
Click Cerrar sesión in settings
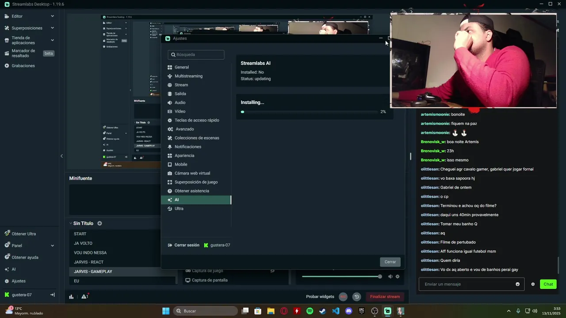pyautogui.click(x=184, y=245)
